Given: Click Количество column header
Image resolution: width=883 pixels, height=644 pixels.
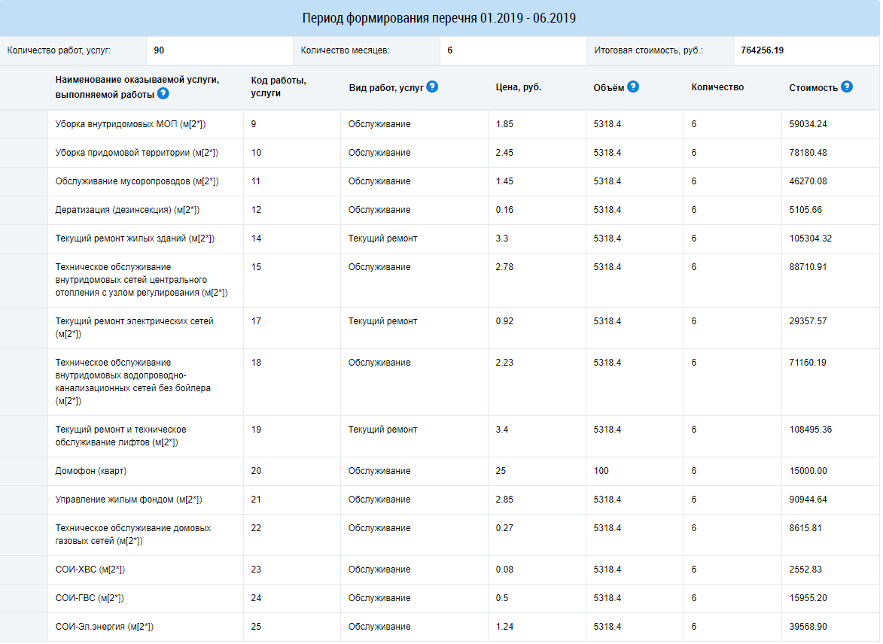Looking at the screenshot, I should point(717,87).
